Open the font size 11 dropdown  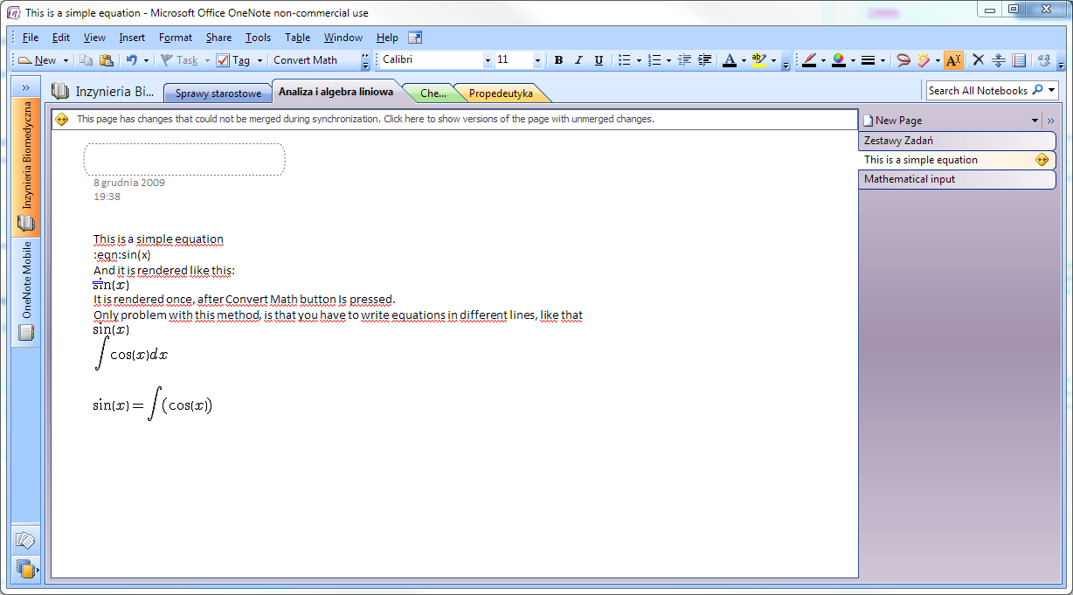(x=537, y=60)
